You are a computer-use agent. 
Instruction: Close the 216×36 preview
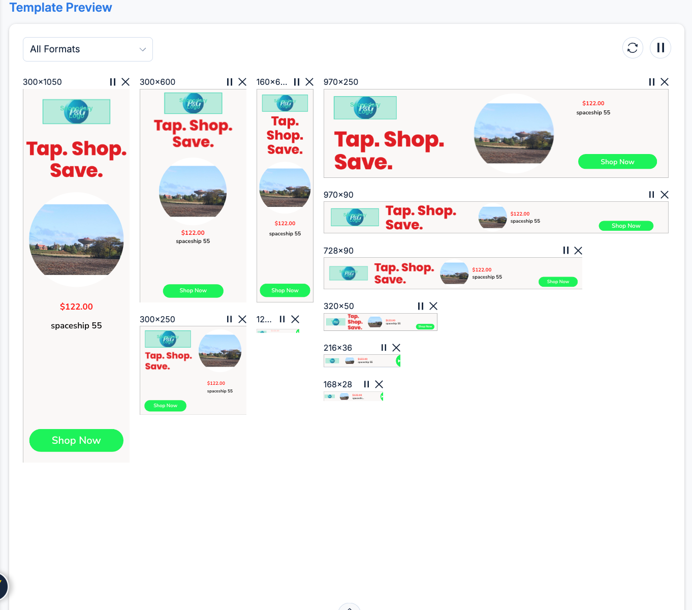pos(397,348)
